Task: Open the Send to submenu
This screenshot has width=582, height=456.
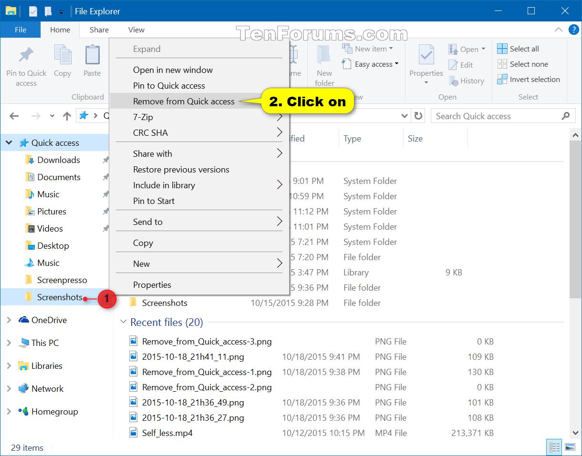Action: point(199,222)
